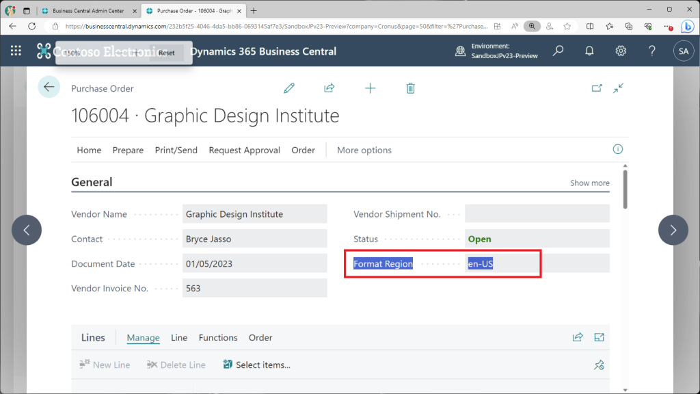Open the Functions menu in Lines
The height and width of the screenshot is (394, 700).
[218, 338]
